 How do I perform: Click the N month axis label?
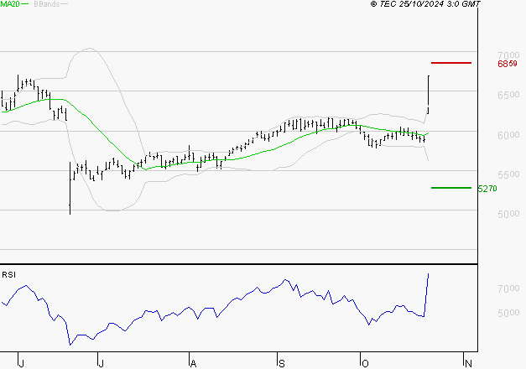click(x=469, y=364)
